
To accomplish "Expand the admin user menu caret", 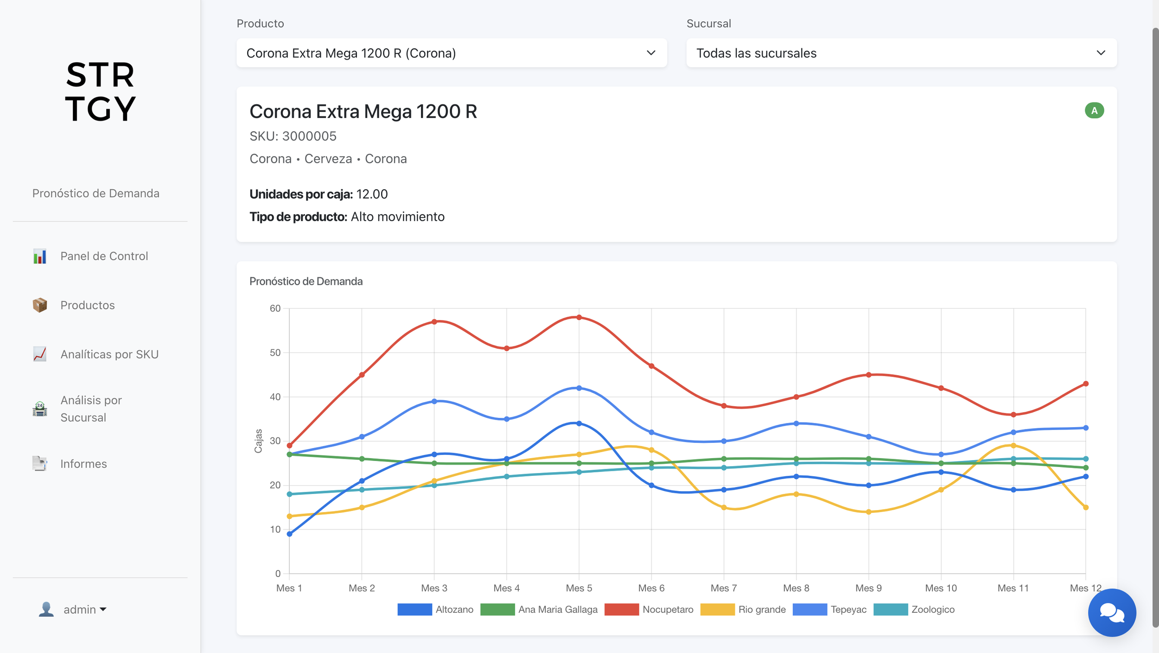I will click(x=103, y=610).
